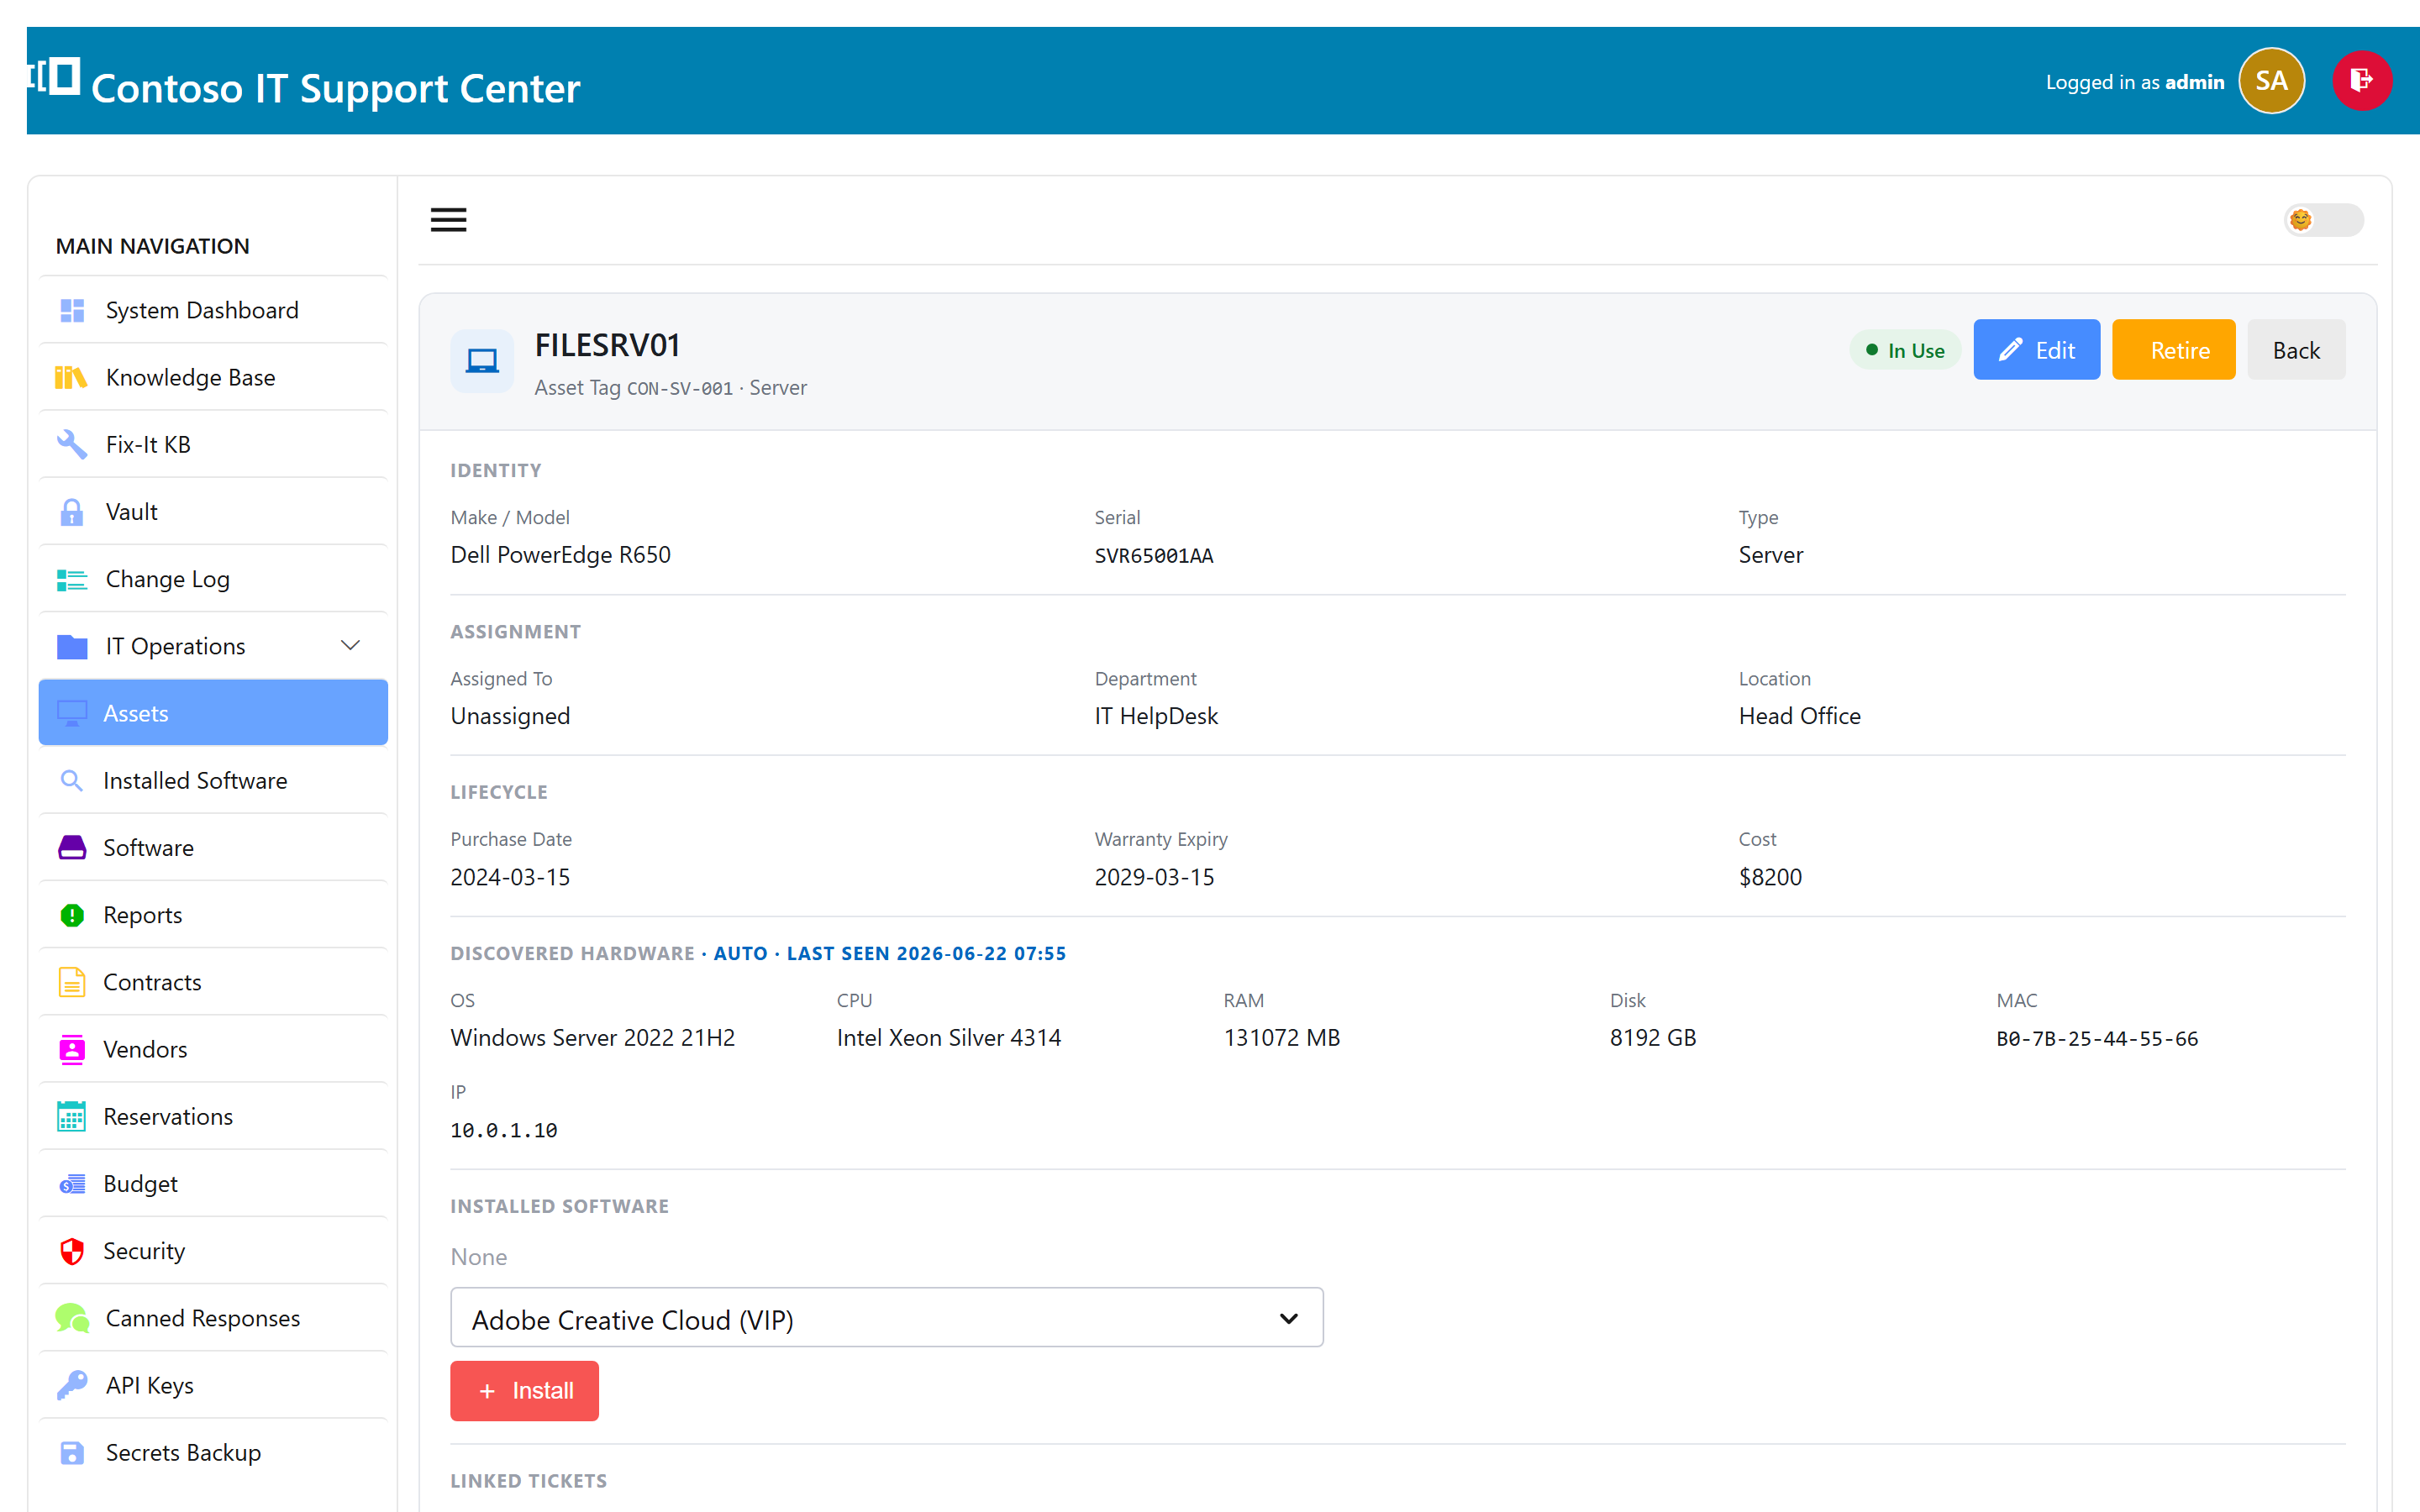This screenshot has width=2420, height=1512.
Task: Open Secrets Backup page
Action: 213,1452
